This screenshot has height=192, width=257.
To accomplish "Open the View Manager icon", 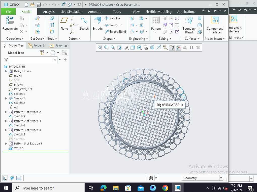I will (x=146, y=47).
